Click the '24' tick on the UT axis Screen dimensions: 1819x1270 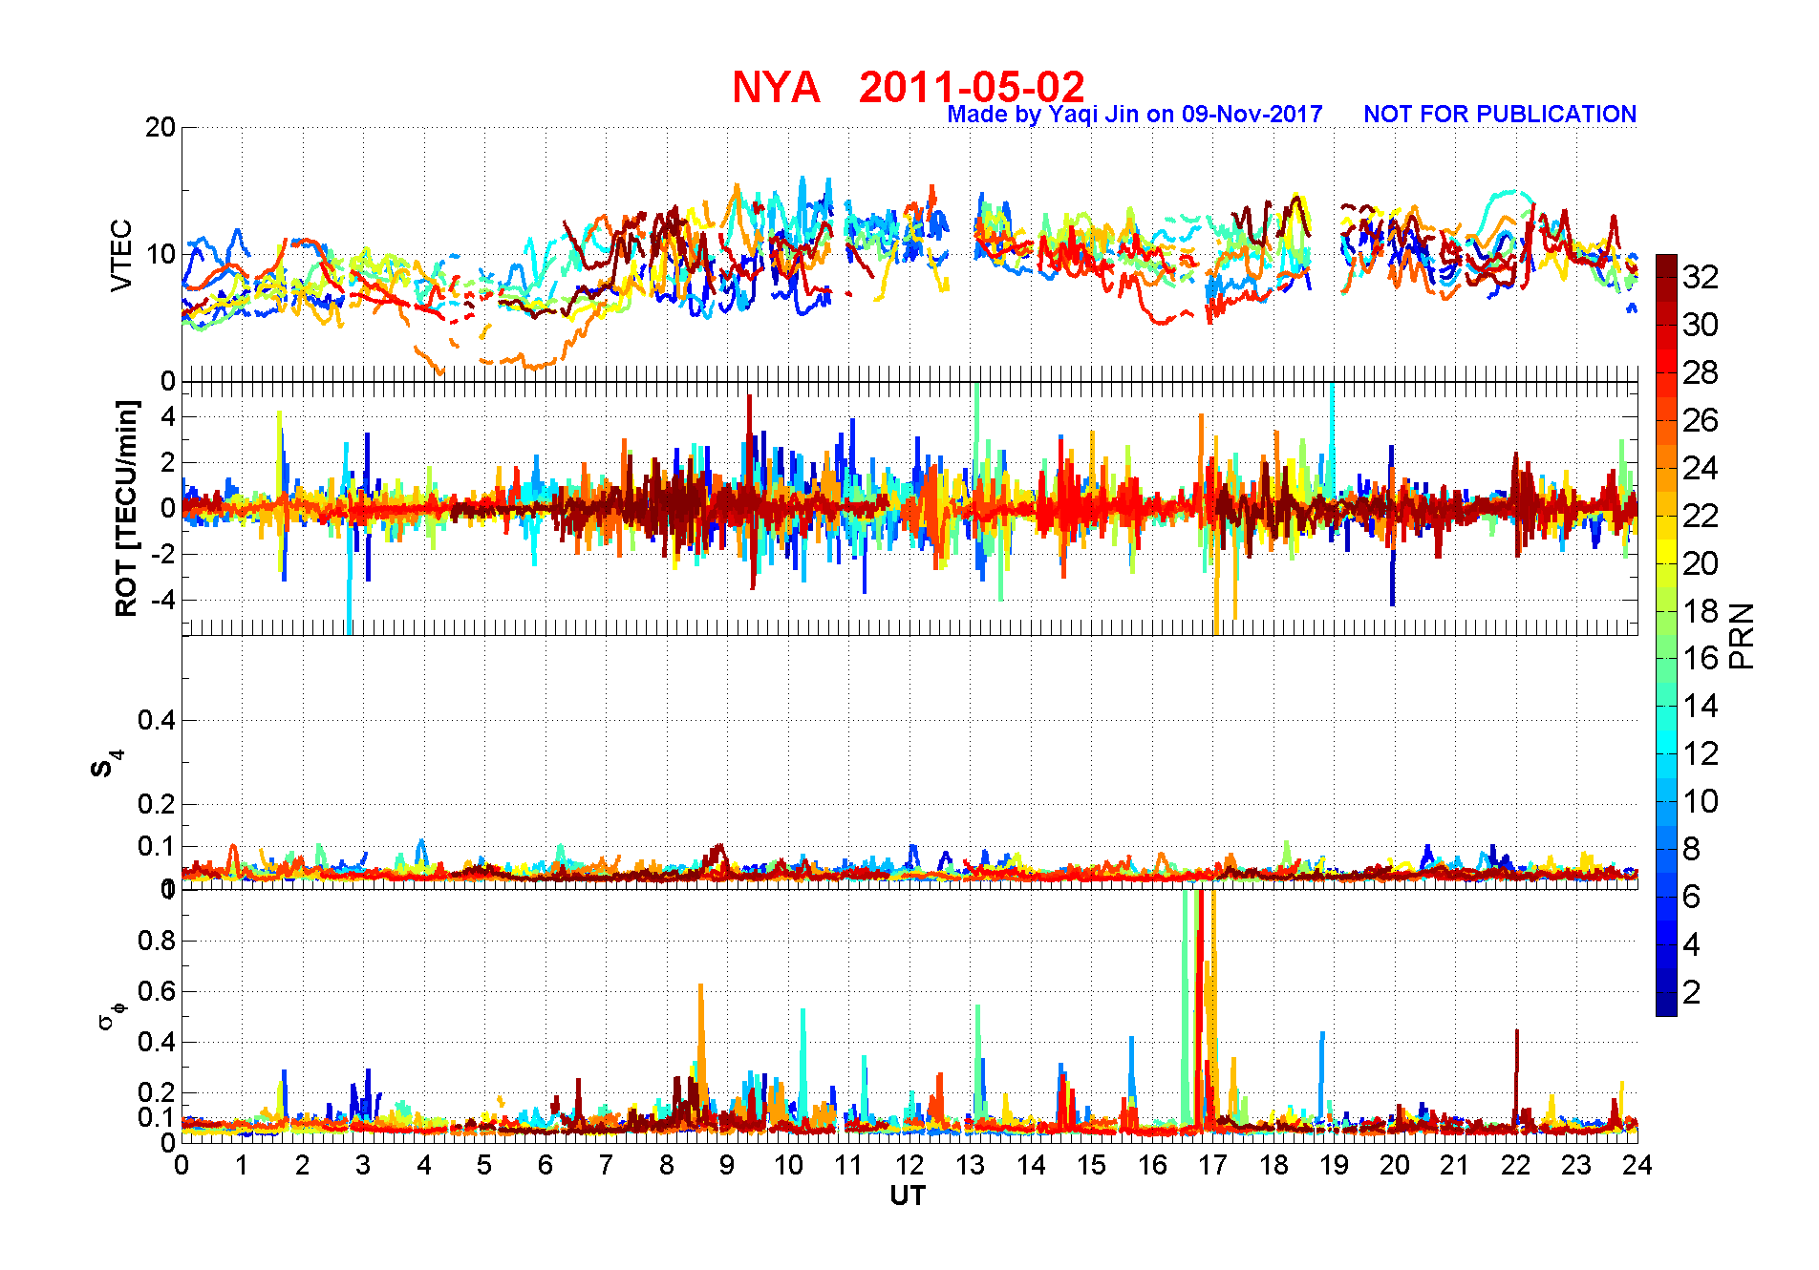[1637, 1165]
